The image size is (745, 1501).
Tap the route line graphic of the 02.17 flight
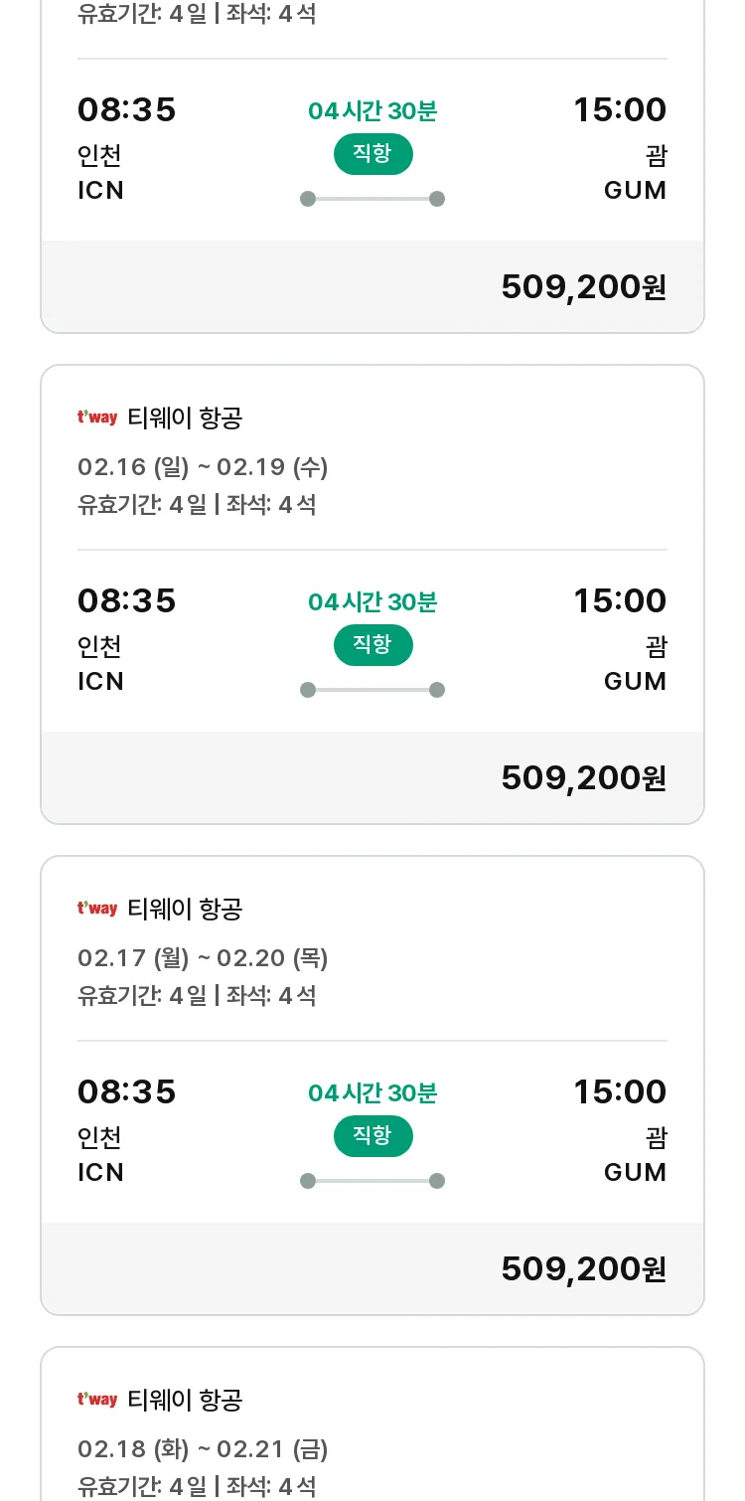click(x=372, y=1181)
